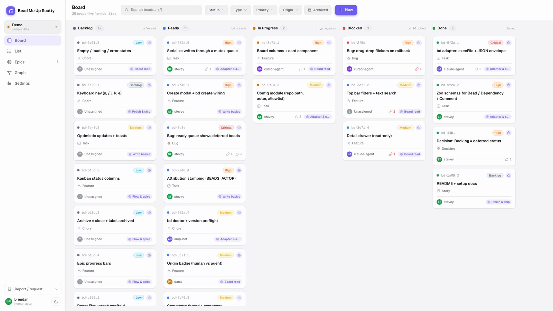Click the Search beads input field

tap(161, 10)
